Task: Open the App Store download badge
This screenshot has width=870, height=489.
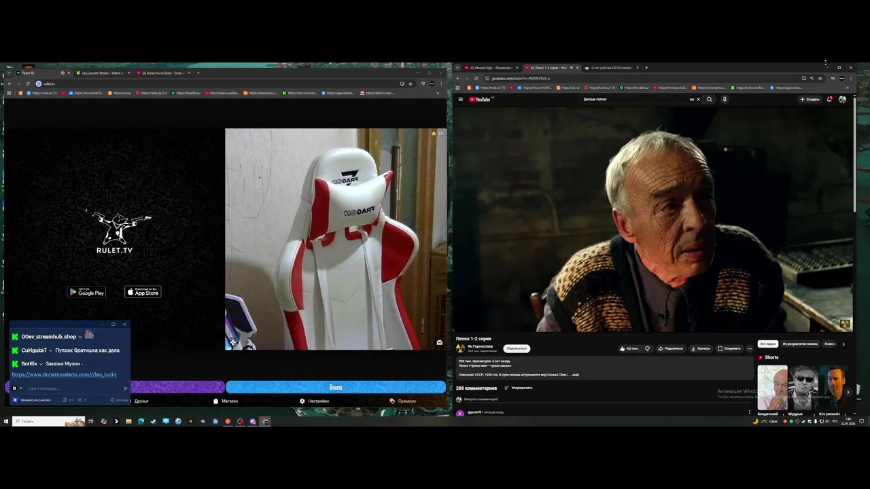Action: pyautogui.click(x=143, y=292)
